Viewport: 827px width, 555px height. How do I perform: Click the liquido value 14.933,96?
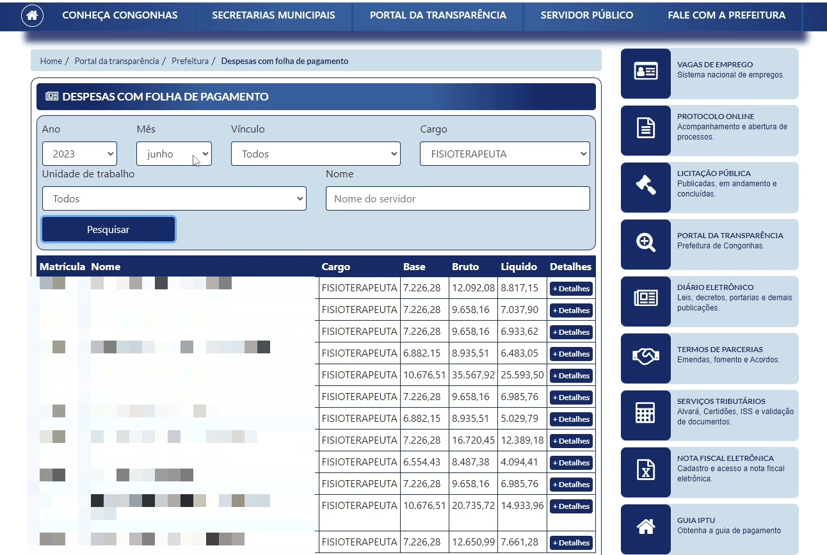[522, 506]
